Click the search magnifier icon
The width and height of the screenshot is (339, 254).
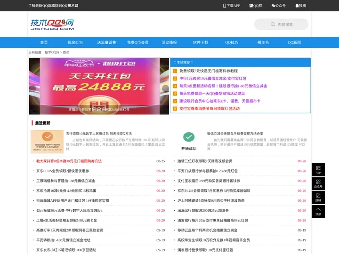(273, 24)
